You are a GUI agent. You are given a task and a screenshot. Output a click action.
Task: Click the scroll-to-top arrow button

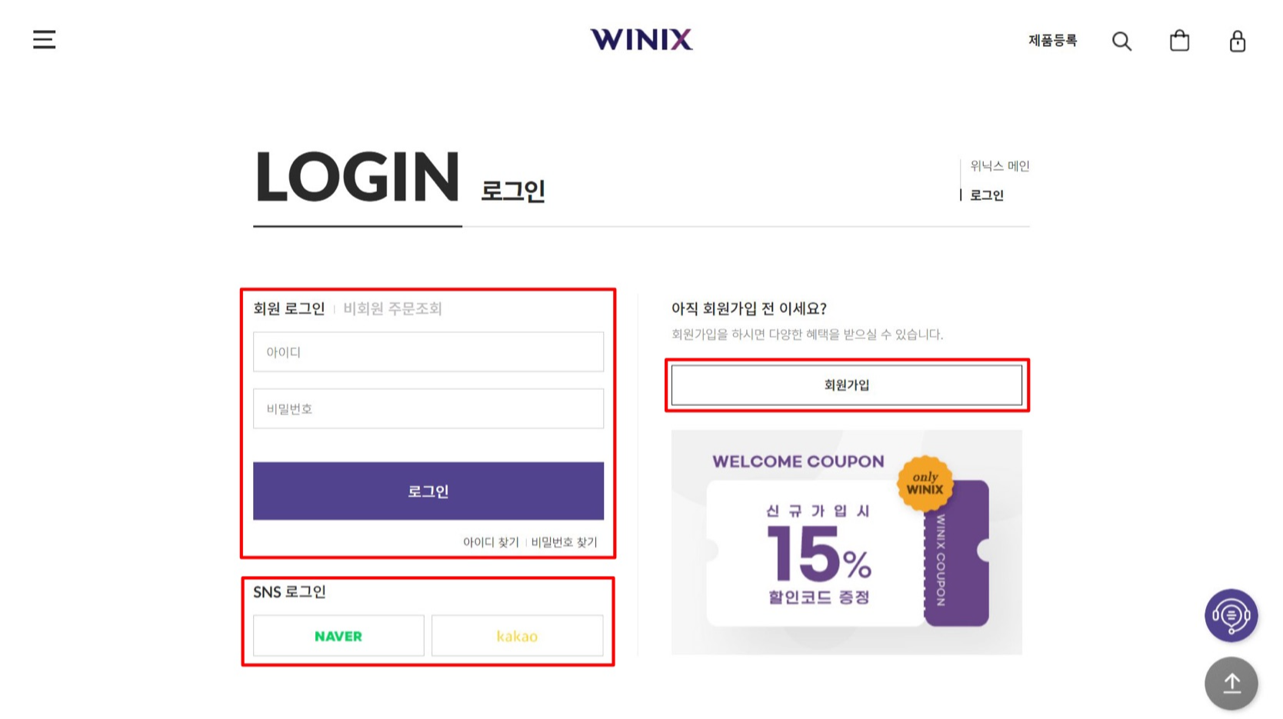1231,683
